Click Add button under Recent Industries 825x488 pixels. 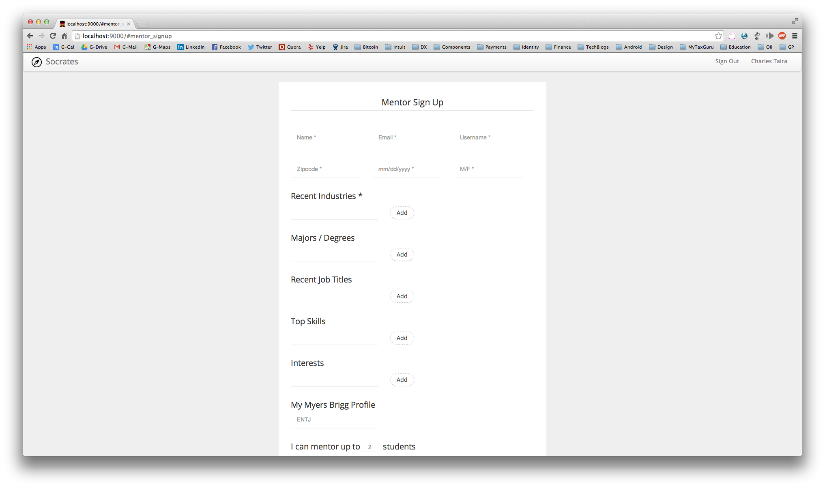tap(402, 213)
